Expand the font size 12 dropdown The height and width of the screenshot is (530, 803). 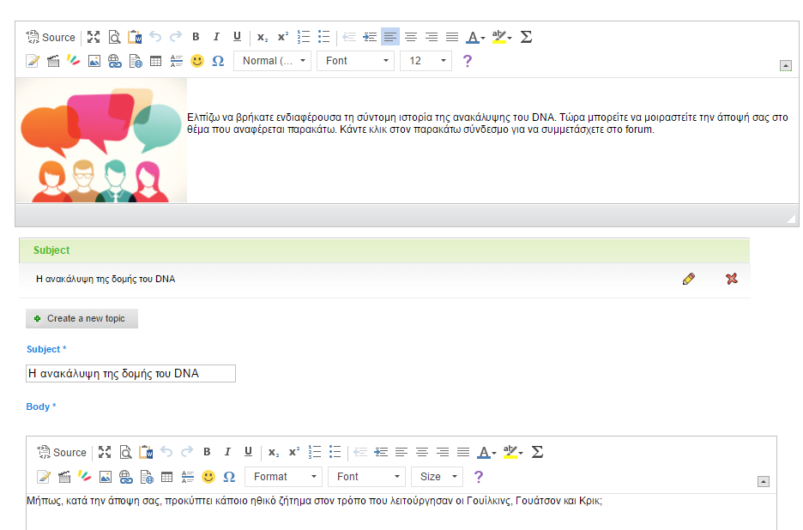point(426,61)
